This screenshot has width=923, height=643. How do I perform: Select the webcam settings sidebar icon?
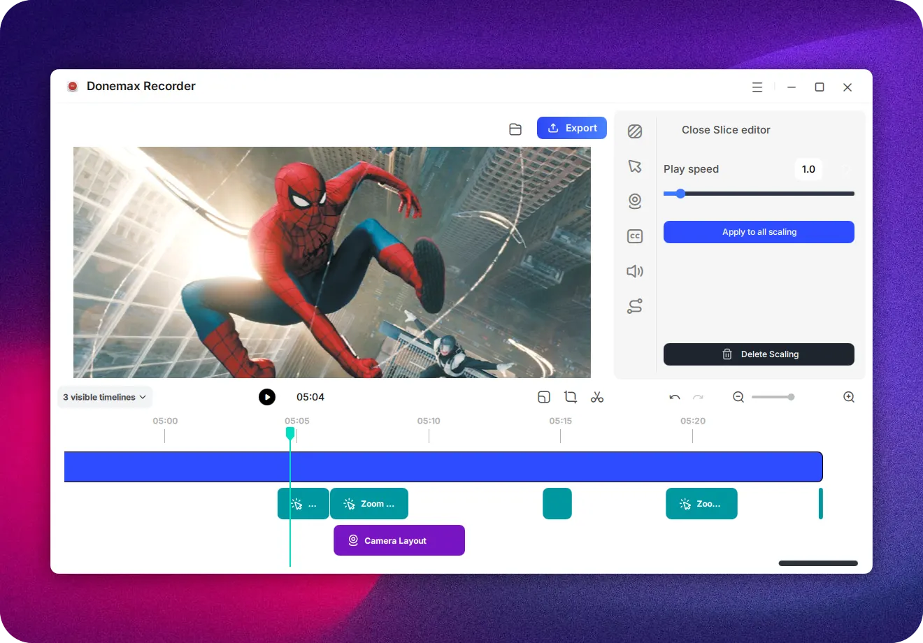(635, 201)
